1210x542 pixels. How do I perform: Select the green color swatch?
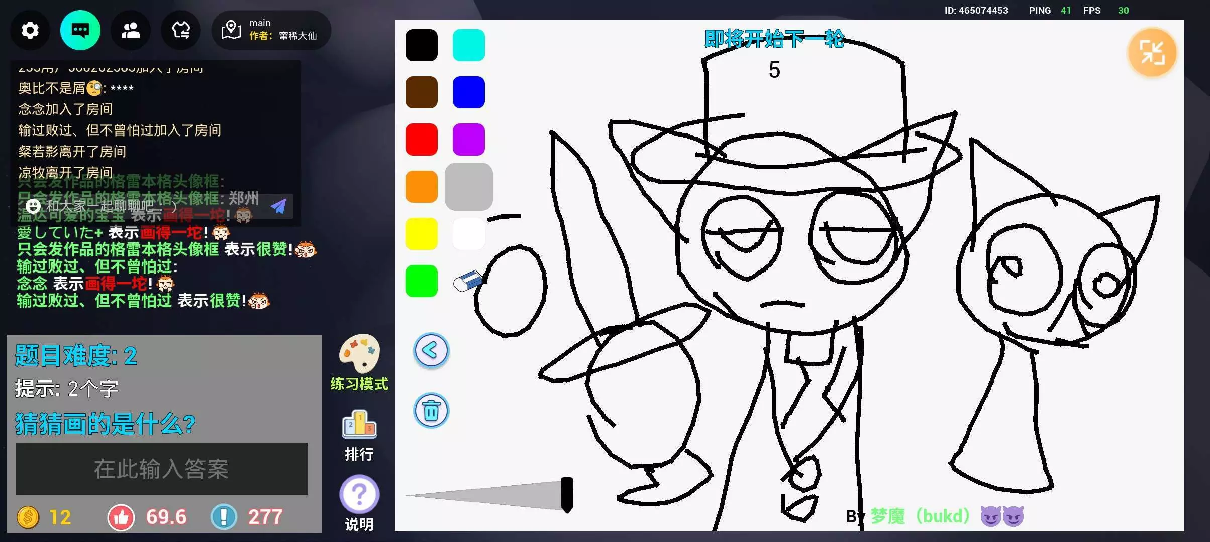click(x=421, y=281)
